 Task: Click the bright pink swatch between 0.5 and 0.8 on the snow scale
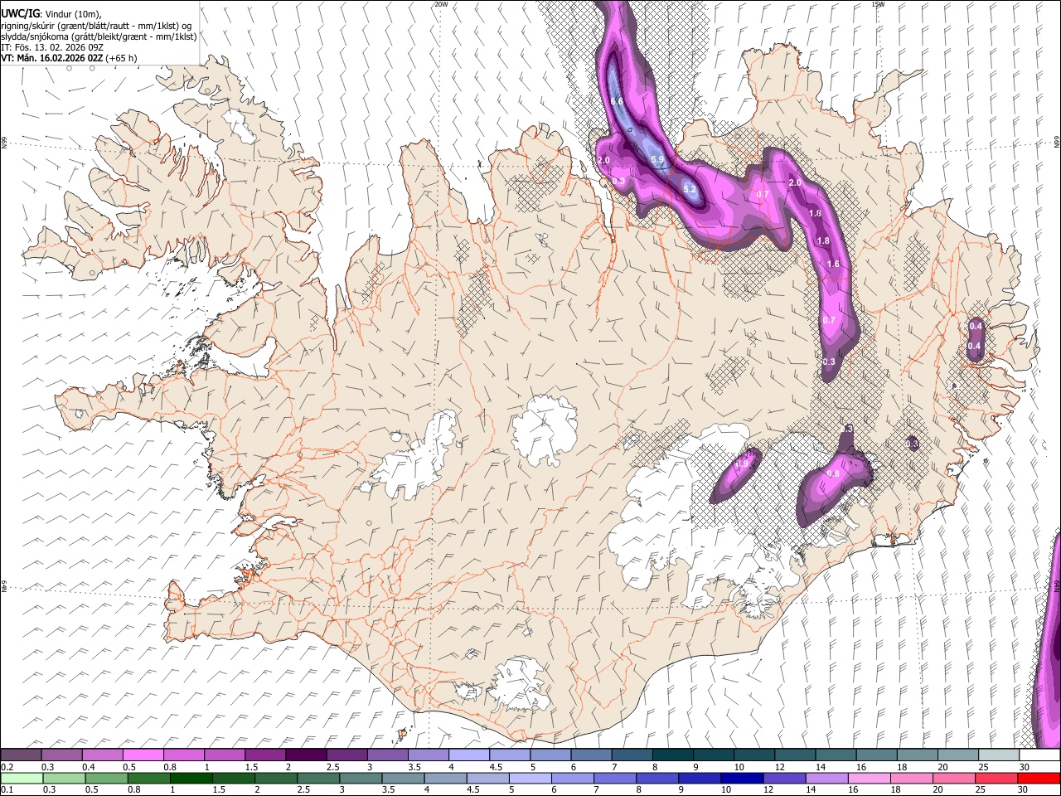point(143,755)
